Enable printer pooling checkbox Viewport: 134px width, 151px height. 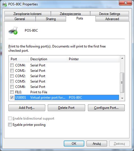click(10, 125)
